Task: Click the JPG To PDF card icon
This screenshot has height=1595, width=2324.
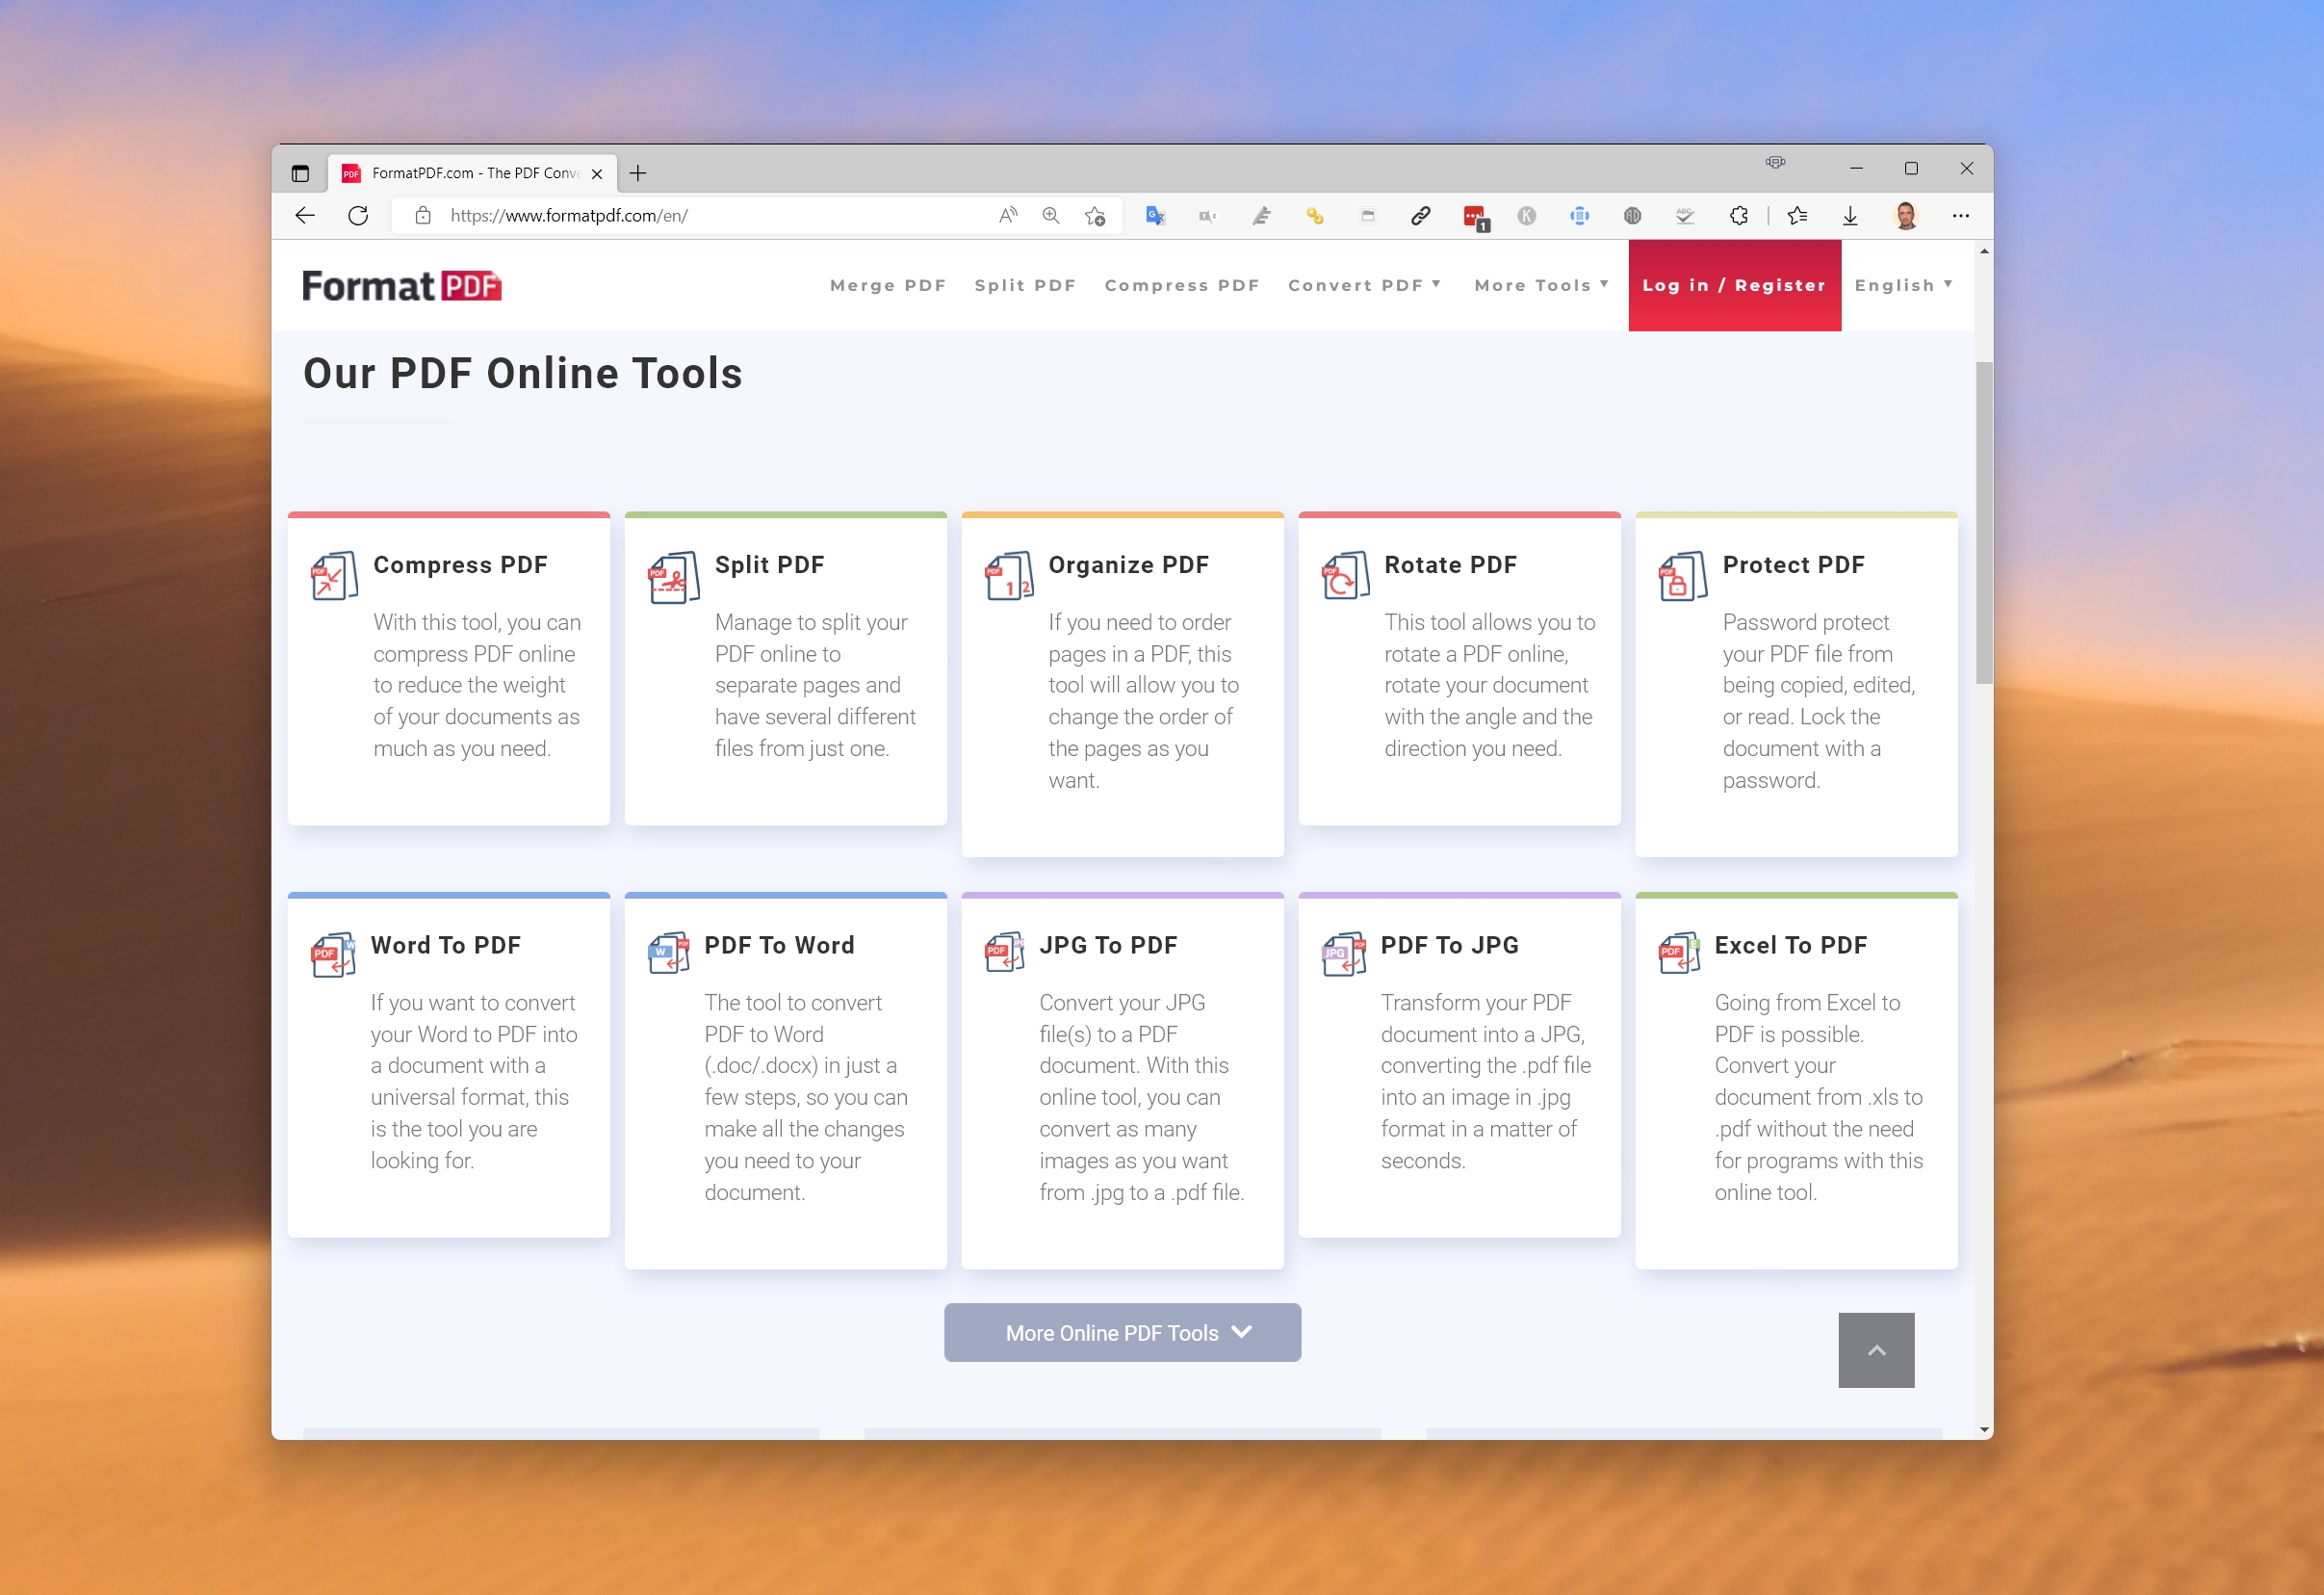Action: coord(1004,954)
